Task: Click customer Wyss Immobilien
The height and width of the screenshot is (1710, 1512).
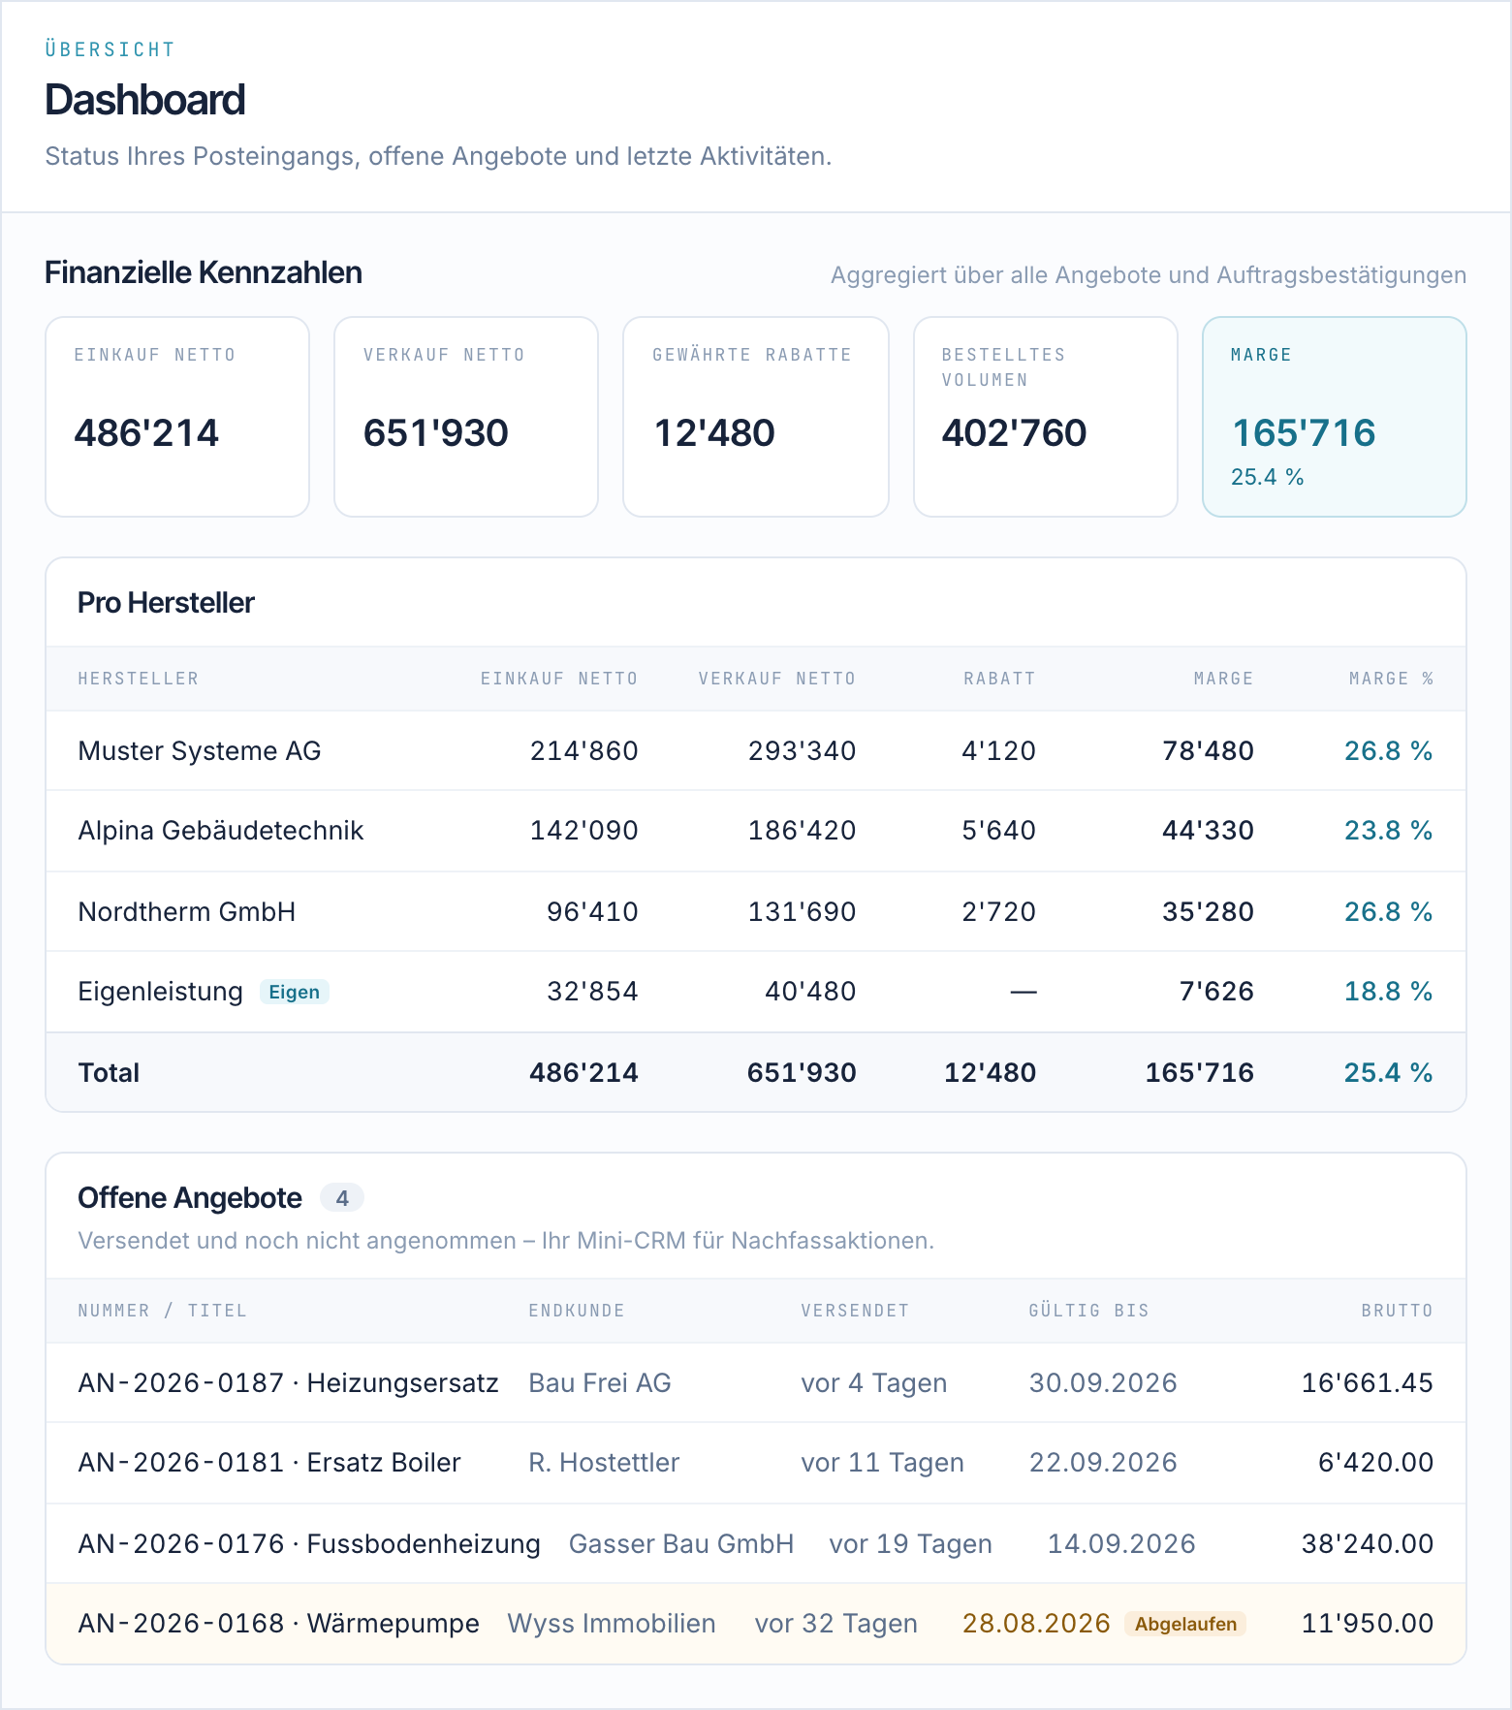Action: (612, 1624)
